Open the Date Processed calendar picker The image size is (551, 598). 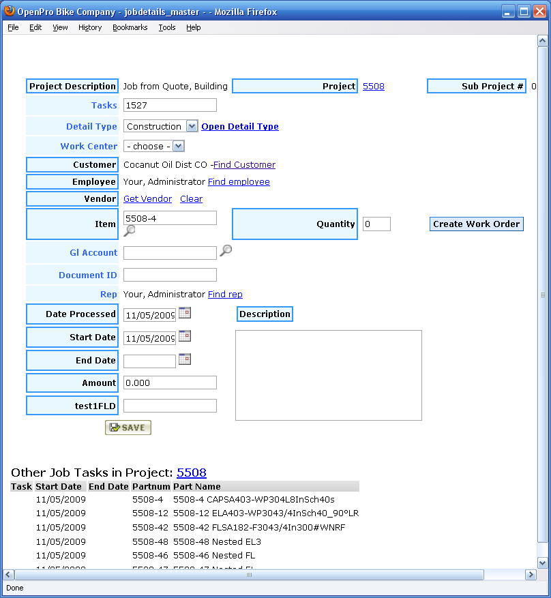click(185, 313)
